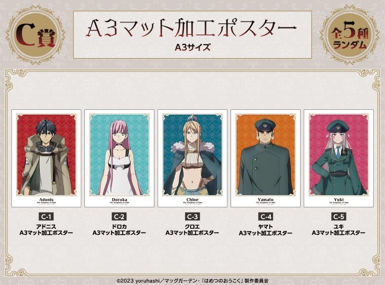Click the C-1 label badge
Viewport: 385px width, 285px height.
tap(46, 217)
